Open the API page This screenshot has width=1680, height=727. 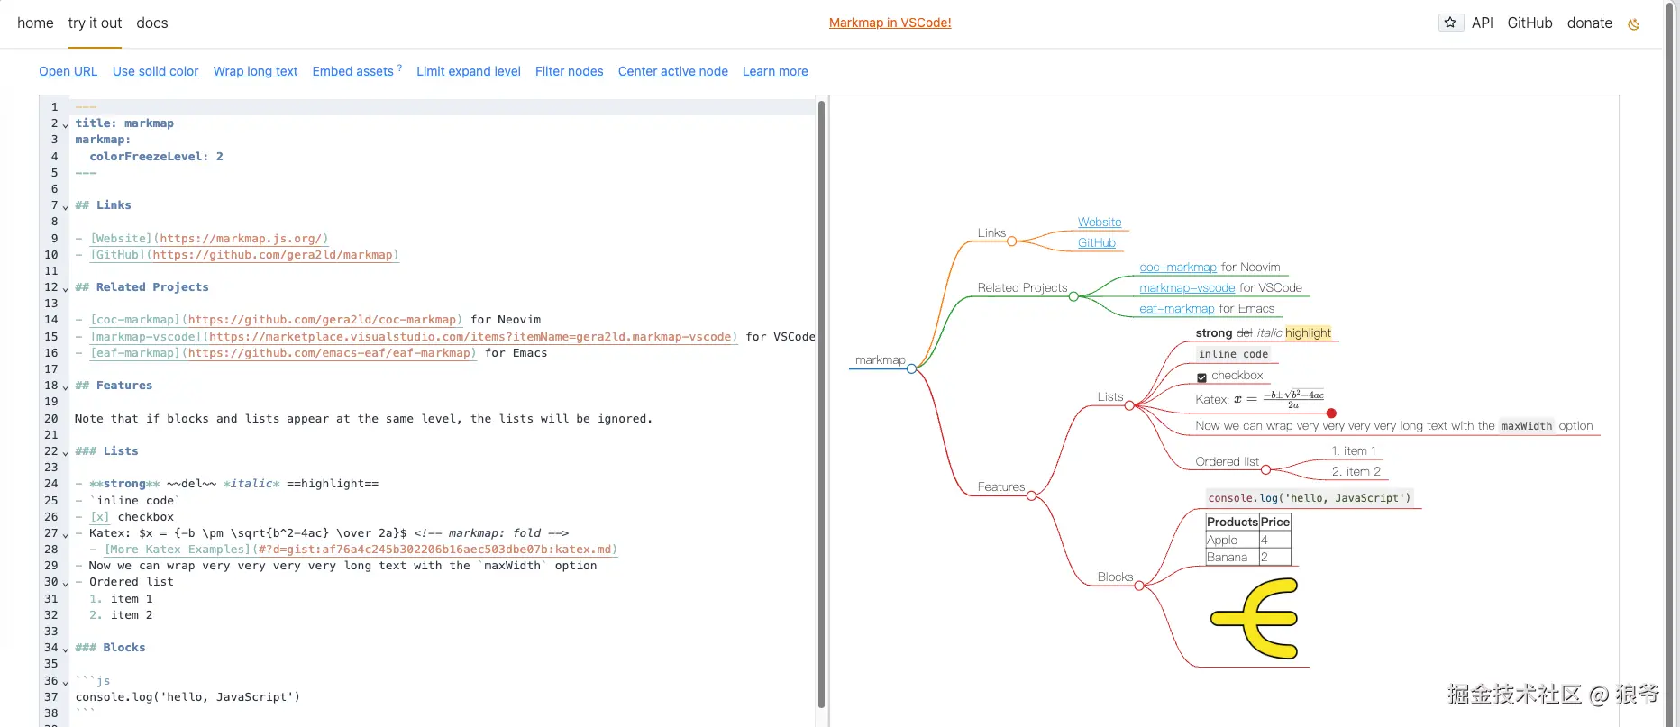(x=1483, y=23)
